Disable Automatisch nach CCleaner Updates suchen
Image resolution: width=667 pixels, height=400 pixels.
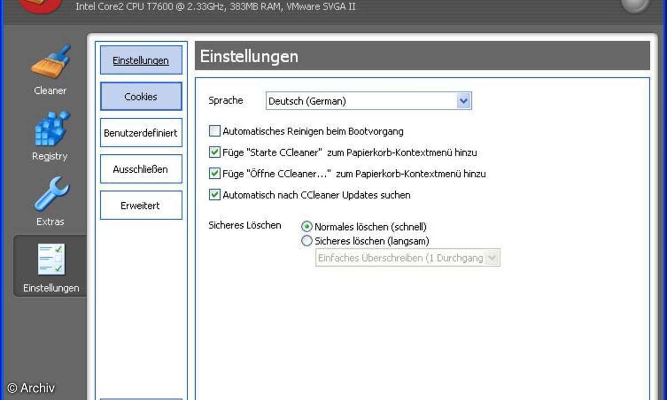215,195
